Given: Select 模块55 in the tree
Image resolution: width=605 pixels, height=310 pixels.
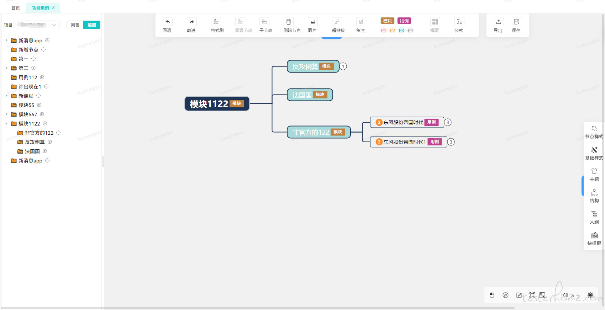Looking at the screenshot, I should click(26, 105).
